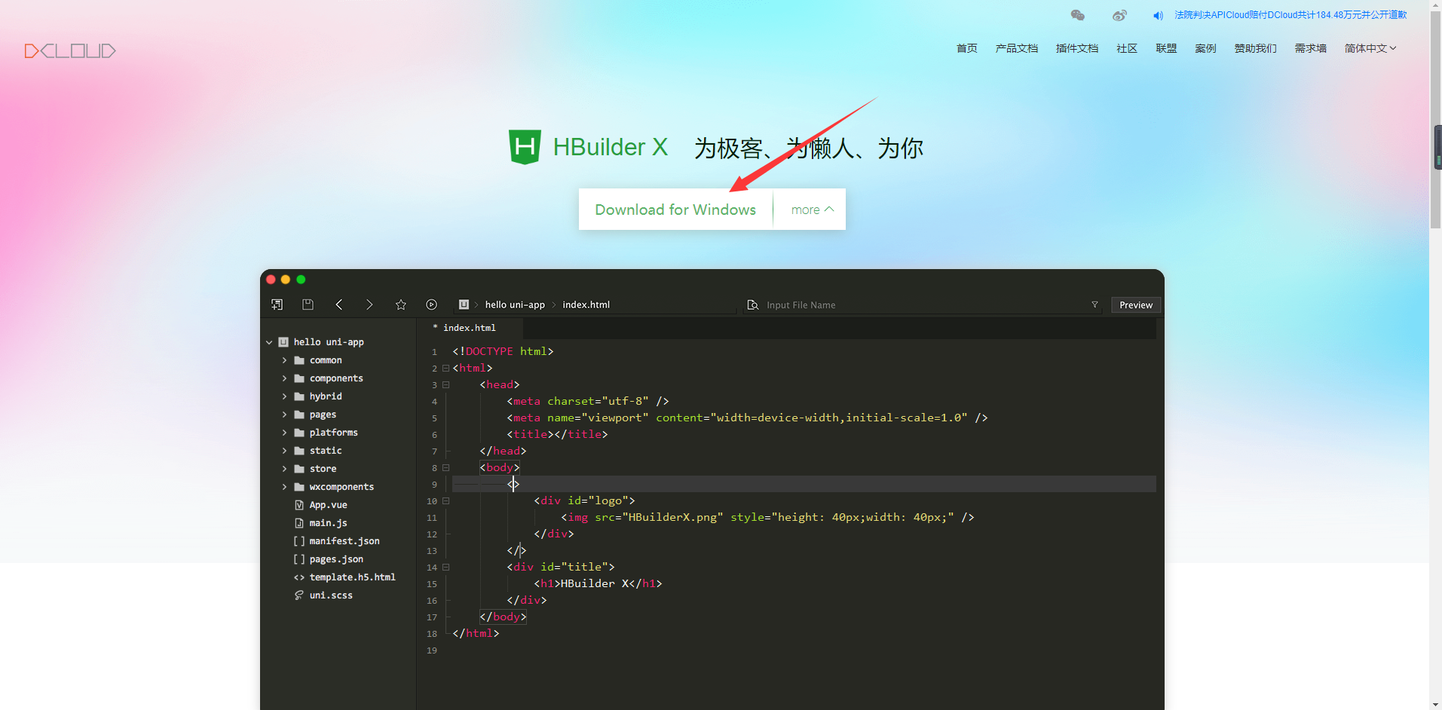
Task: Click the Input File Name field
Action: (923, 305)
